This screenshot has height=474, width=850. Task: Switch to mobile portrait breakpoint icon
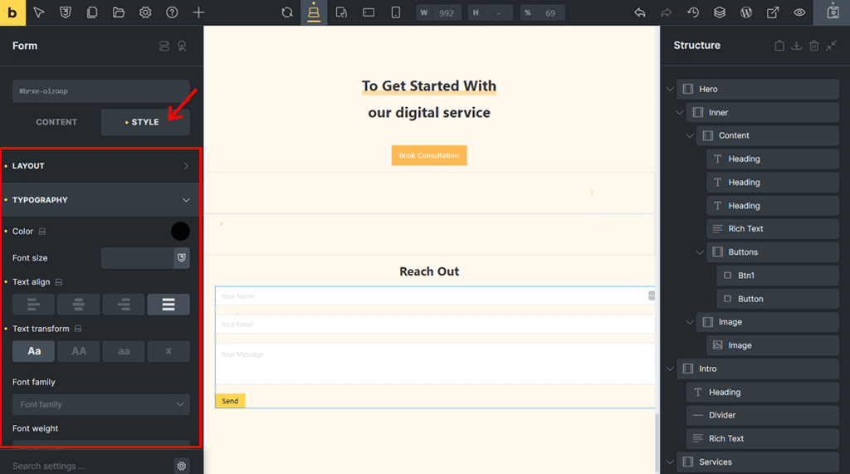pos(396,12)
